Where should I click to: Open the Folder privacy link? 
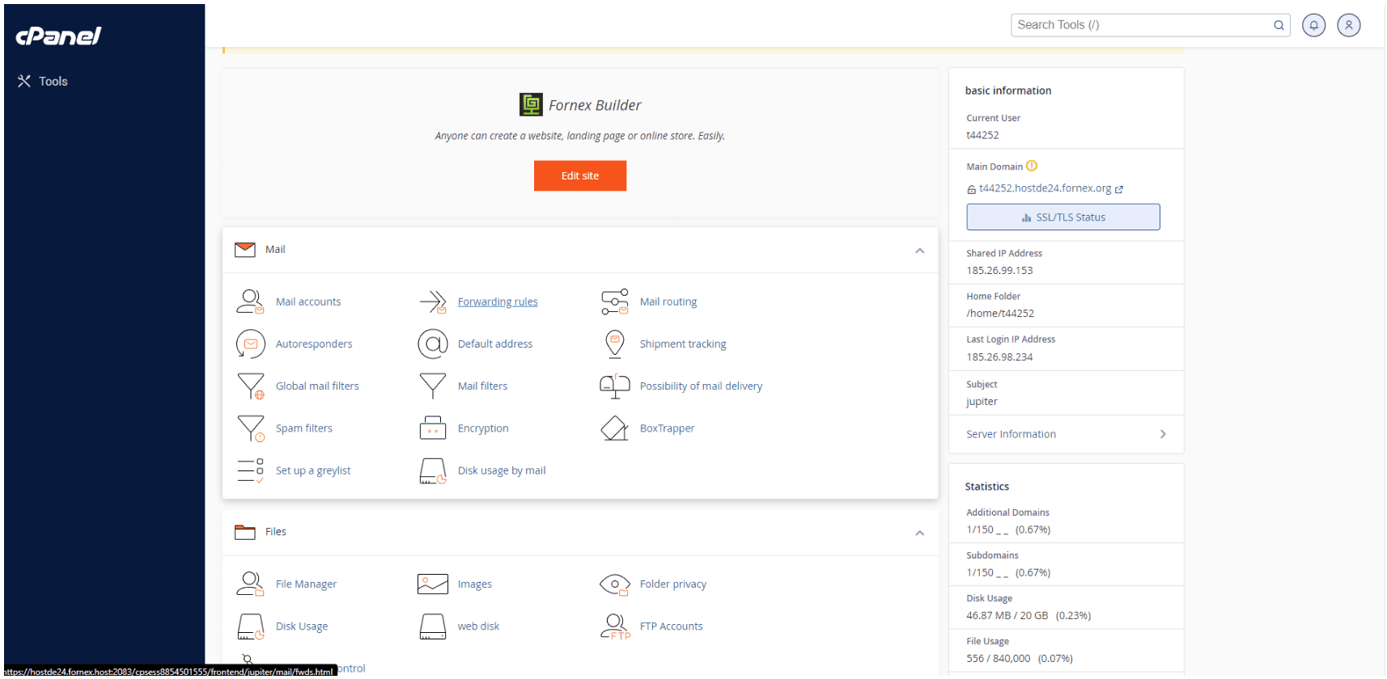tap(673, 584)
